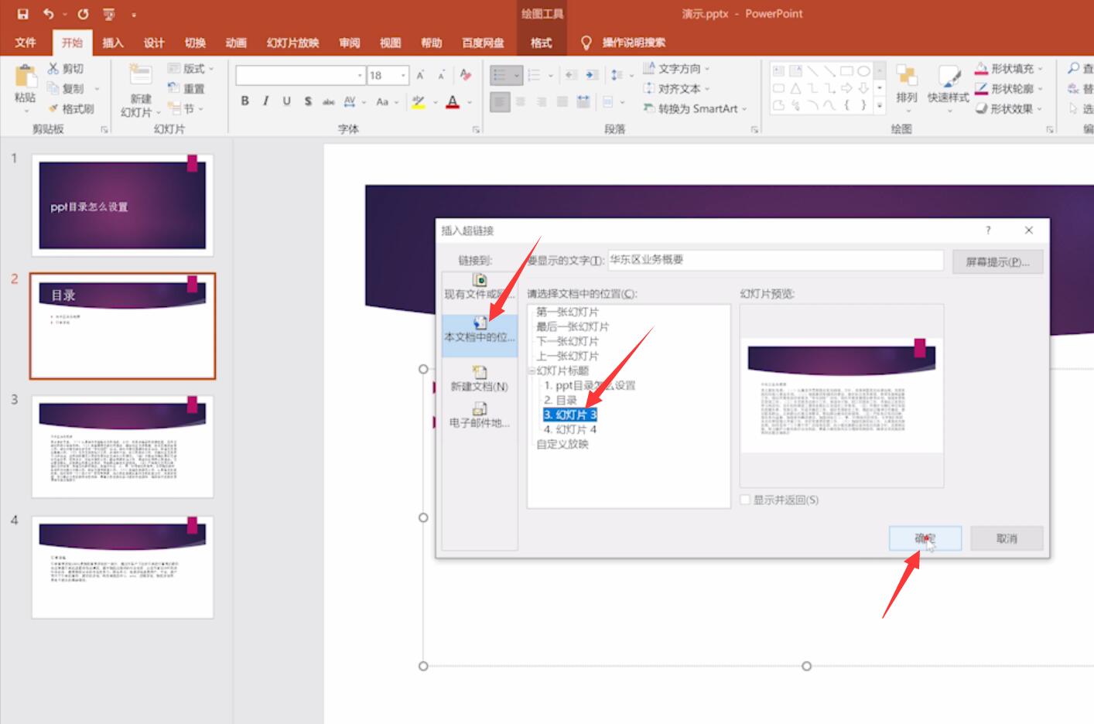
Task: Switch to the Animations (动画) tab
Action: point(236,43)
